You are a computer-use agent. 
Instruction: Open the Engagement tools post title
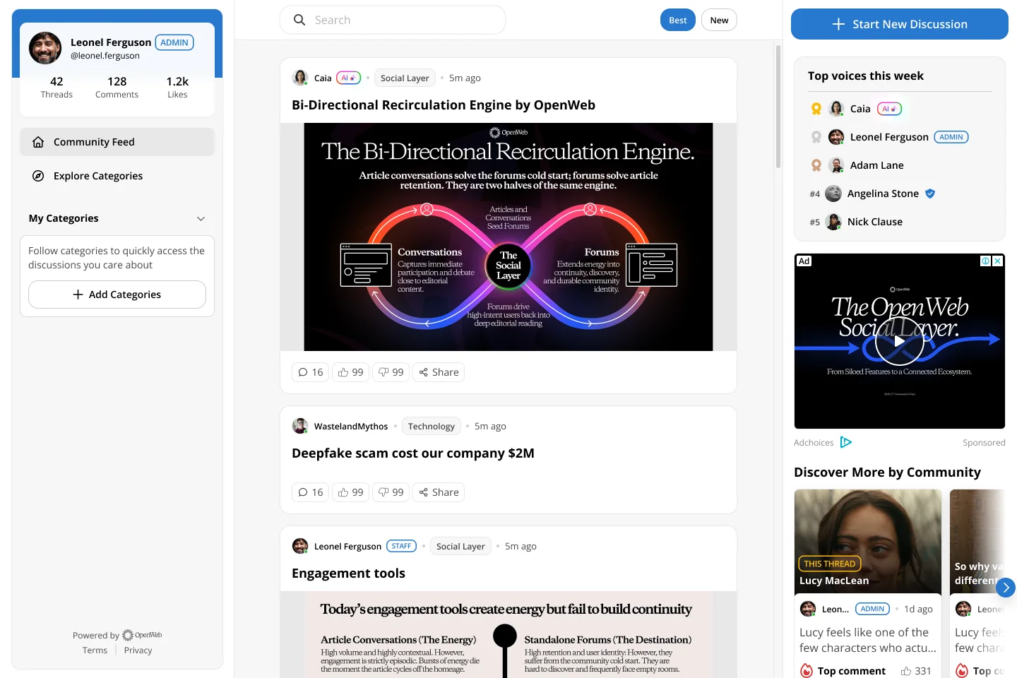[348, 573]
